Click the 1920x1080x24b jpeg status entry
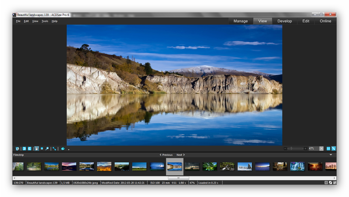The width and height of the screenshot is (349, 197). 85,183
